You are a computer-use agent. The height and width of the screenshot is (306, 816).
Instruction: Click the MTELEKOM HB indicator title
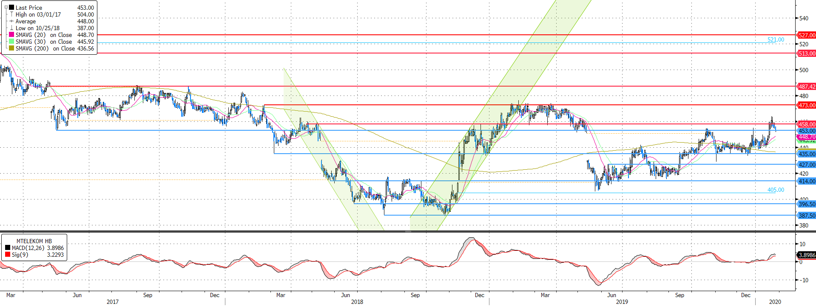(34, 241)
